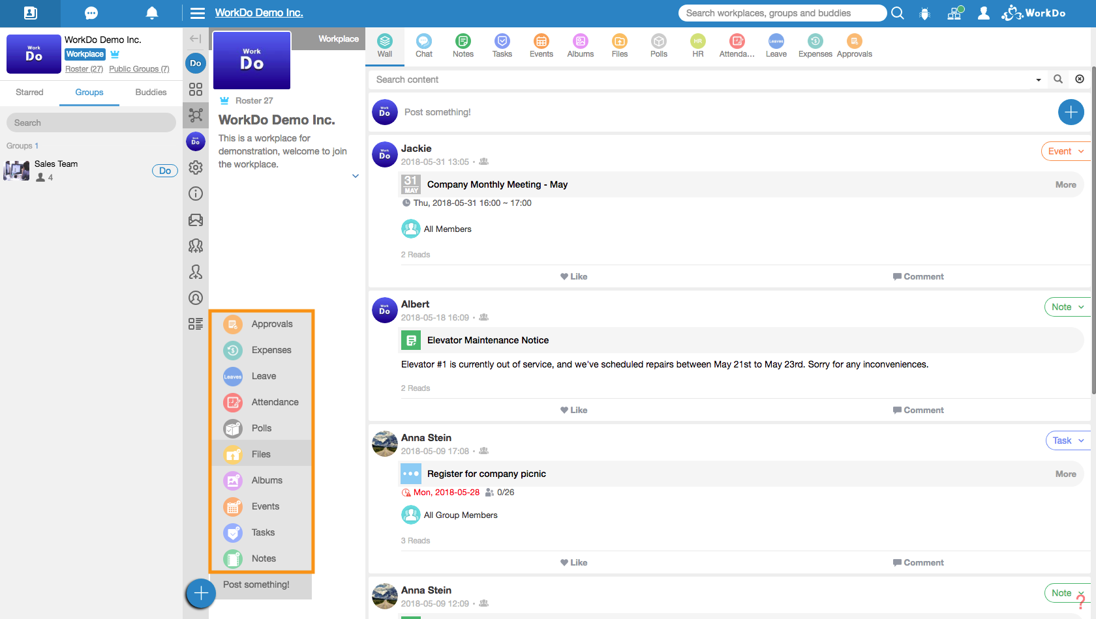Viewport: 1096px width, 619px height.
Task: Open the Polls tool in the top toolbar
Action: click(x=659, y=46)
